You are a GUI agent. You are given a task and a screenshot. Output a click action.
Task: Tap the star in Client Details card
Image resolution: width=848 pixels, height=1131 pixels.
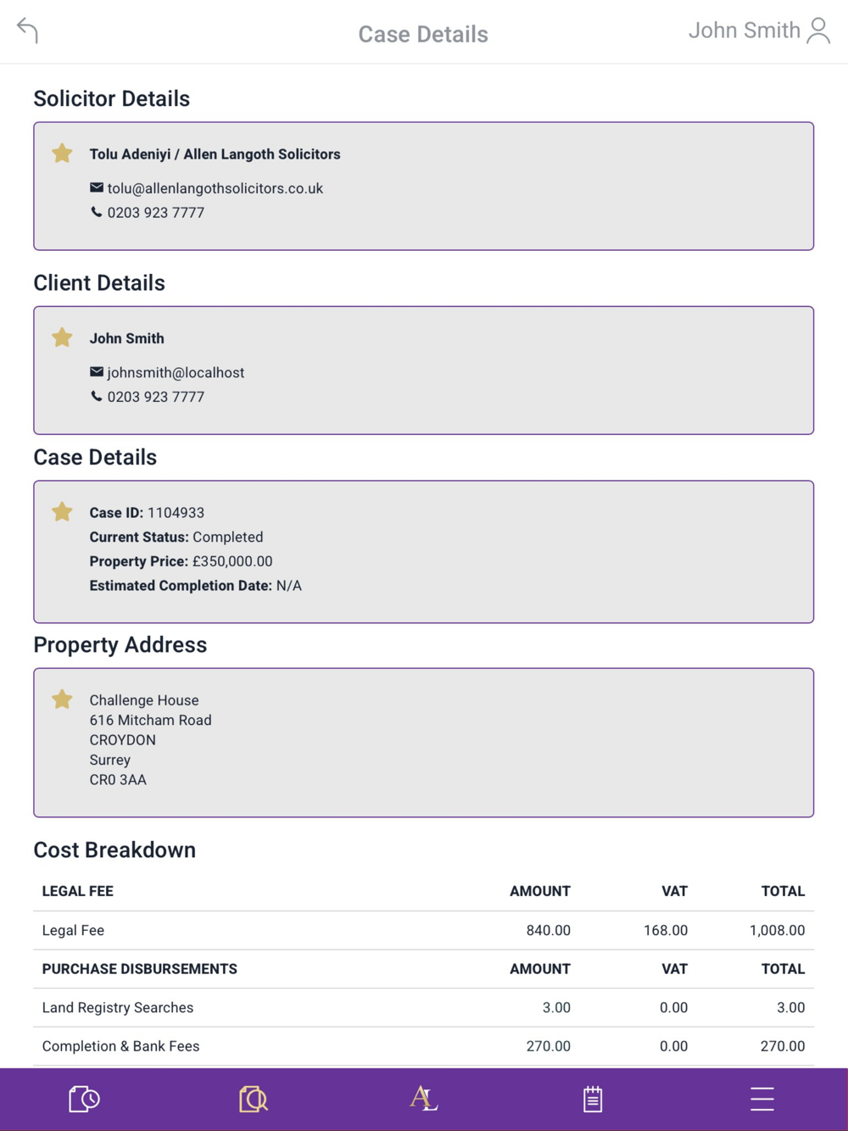coord(62,337)
